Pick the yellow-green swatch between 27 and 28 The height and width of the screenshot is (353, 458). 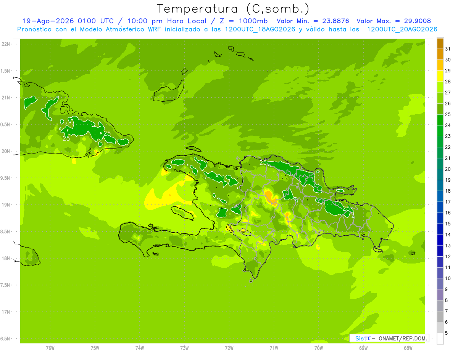tap(440, 87)
